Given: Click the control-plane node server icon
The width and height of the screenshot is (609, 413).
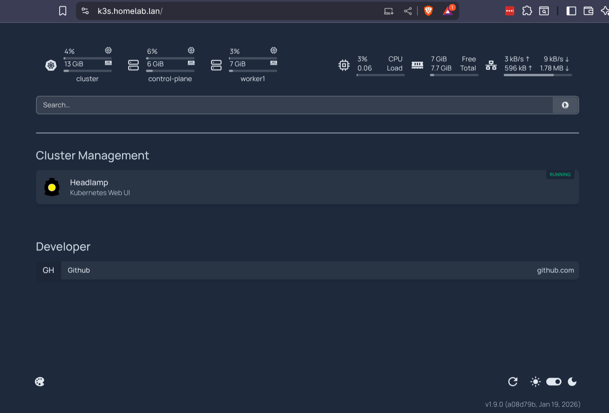Looking at the screenshot, I should (x=133, y=65).
